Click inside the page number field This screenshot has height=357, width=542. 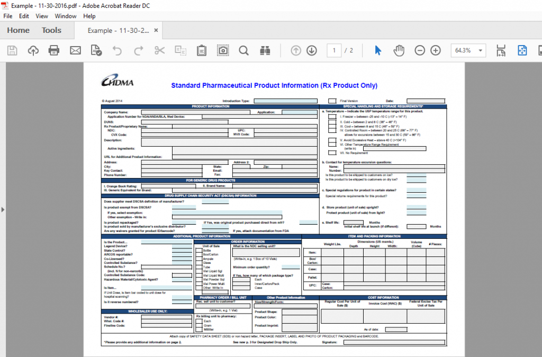334,50
